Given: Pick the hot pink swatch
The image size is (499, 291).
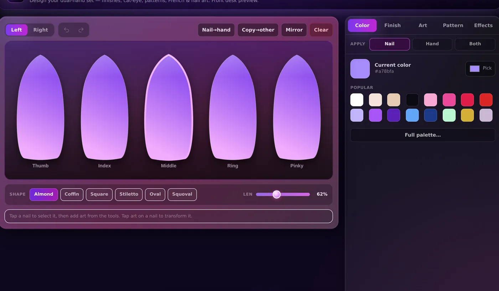Looking at the screenshot, I should 449,100.
